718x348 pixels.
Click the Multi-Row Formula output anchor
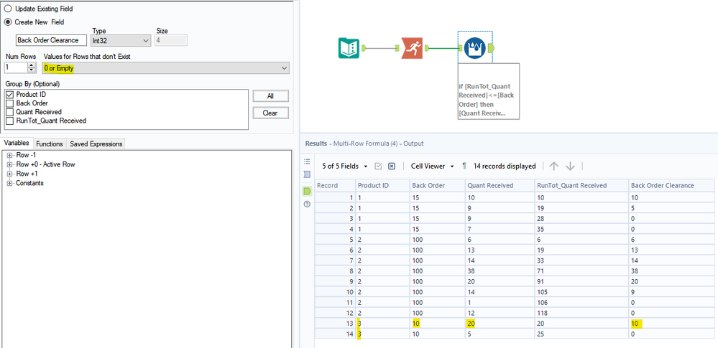[x=492, y=47]
